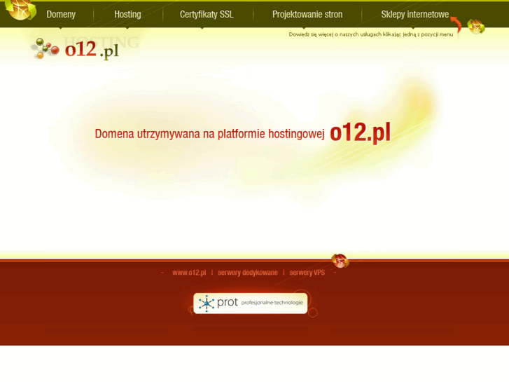Click the globe icon right of the menu
Screen dimensions: 509x382
tap(476, 27)
